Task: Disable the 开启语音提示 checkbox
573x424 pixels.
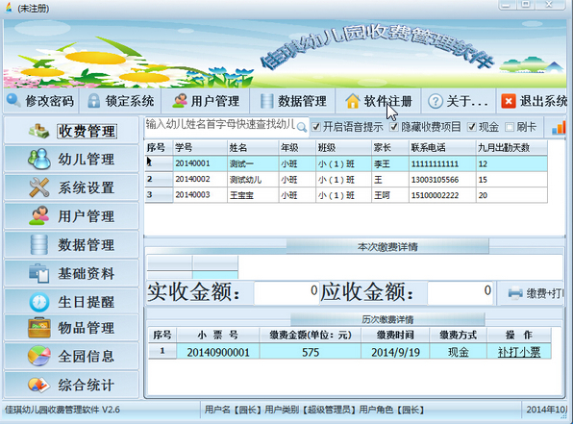Action: tap(316, 127)
